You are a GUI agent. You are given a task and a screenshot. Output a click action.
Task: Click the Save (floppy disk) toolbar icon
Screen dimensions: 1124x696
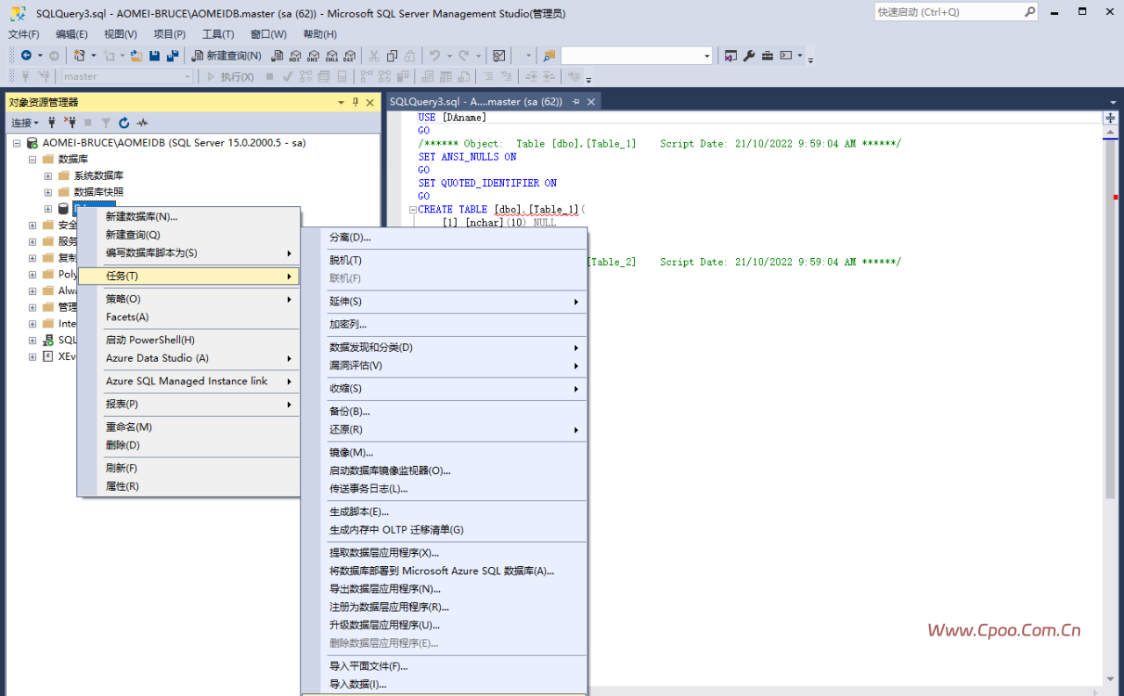(x=155, y=55)
